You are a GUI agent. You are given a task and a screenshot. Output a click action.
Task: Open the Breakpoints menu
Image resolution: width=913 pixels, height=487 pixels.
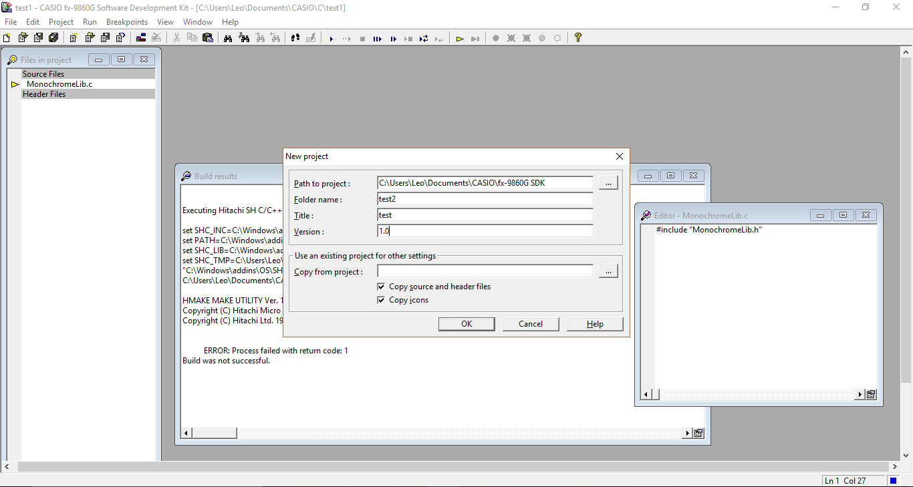127,22
